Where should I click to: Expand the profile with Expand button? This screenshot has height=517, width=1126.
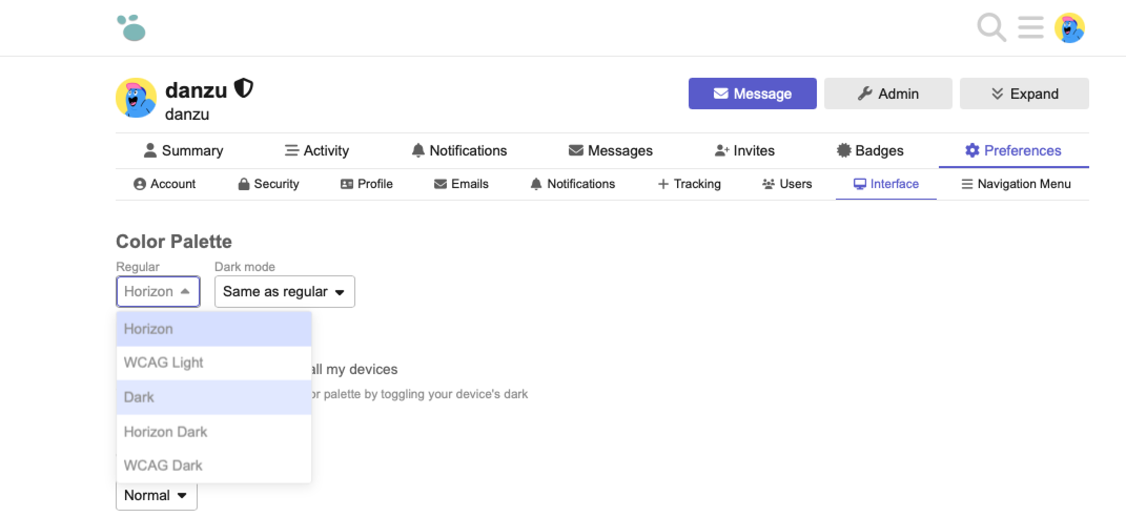point(1024,94)
